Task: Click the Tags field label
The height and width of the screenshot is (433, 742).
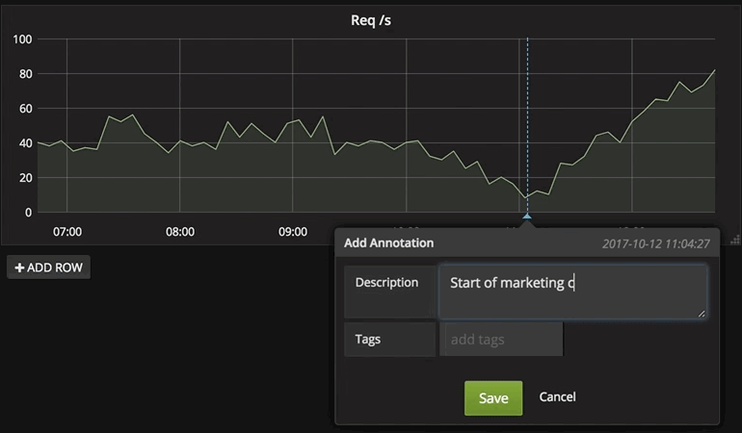Action: 370,340
